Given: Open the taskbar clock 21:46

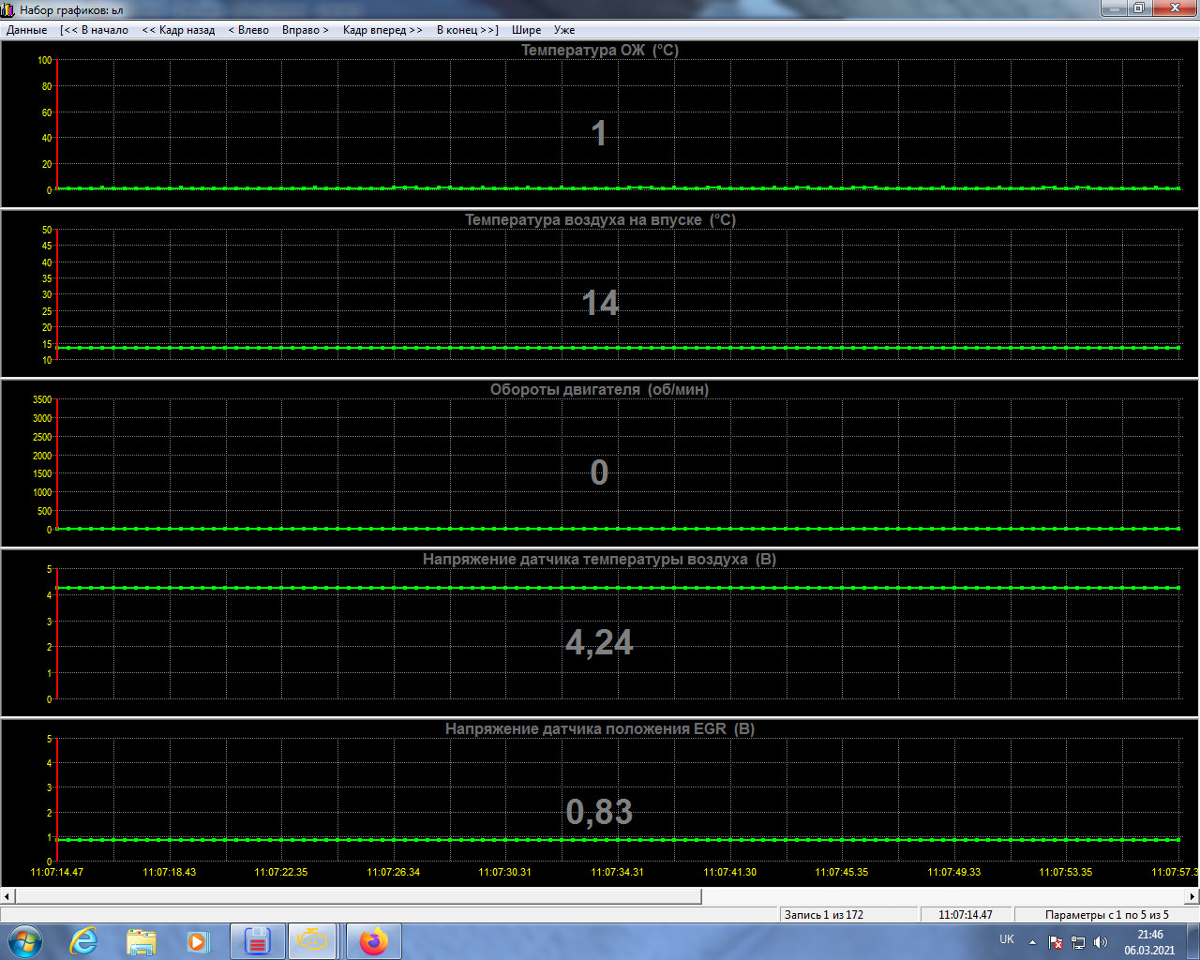Looking at the screenshot, I should click(1150, 942).
